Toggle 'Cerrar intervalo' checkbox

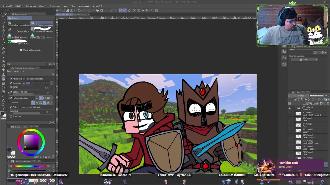(x=11, y=83)
